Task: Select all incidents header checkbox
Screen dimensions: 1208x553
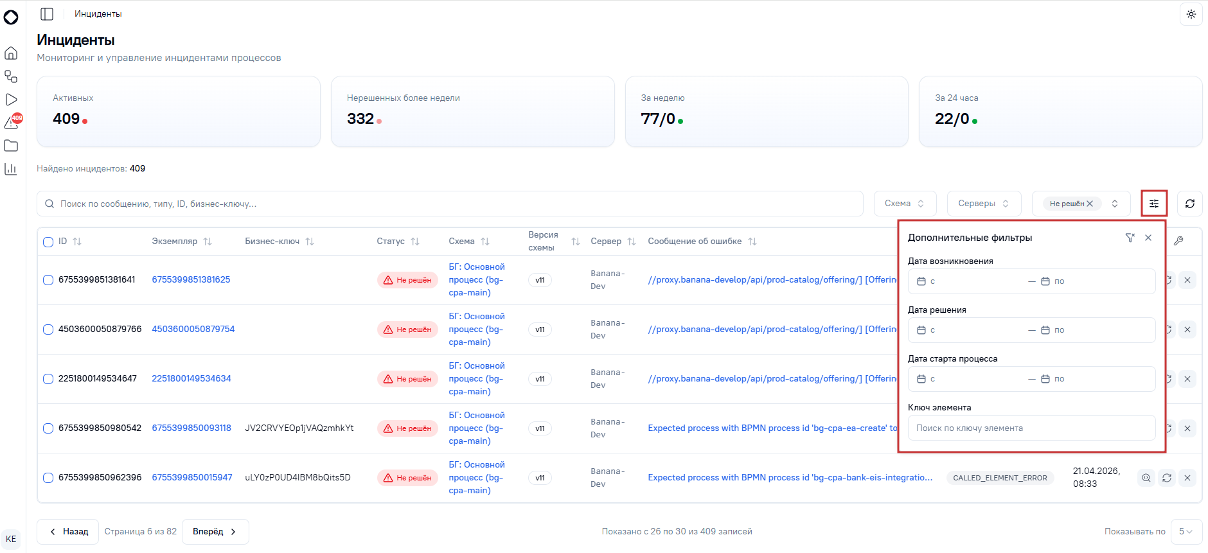Action: pyautogui.click(x=48, y=242)
